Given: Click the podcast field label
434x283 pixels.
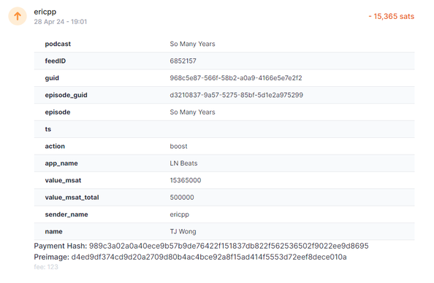Looking at the screenshot, I should (x=58, y=44).
